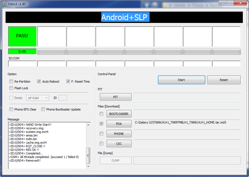Tick the checkbox beside PHONE

pyautogui.click(x=101, y=134)
